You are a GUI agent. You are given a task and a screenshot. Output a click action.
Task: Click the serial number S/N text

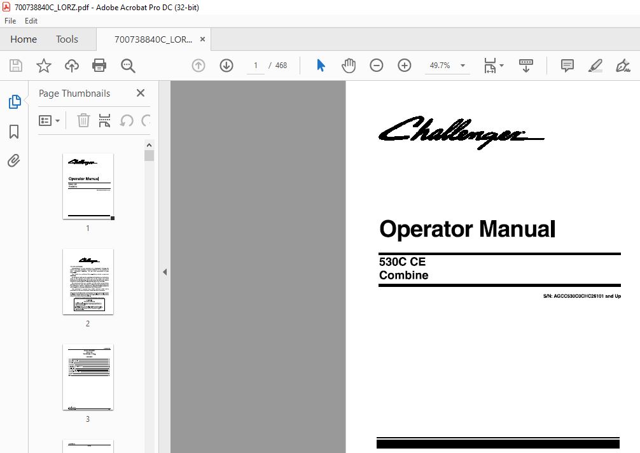coord(581,296)
